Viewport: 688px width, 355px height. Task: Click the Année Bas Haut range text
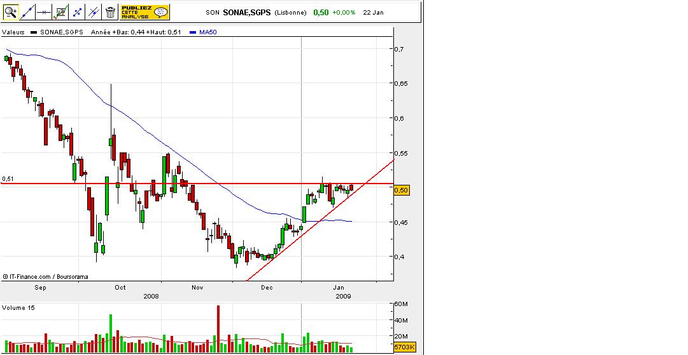coord(136,32)
